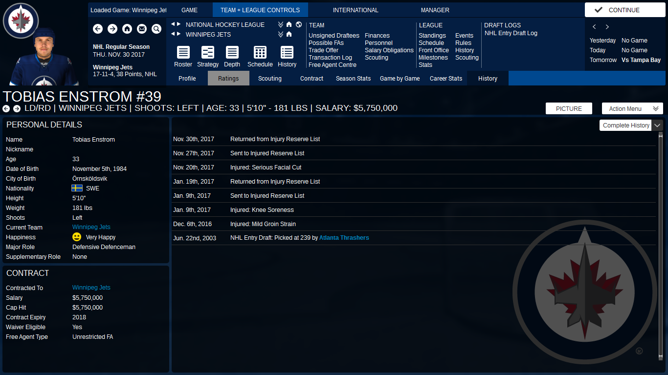Select the 'Injured: Serious Facial Cut' history row
This screenshot has width=668, height=375.
pyautogui.click(x=414, y=167)
